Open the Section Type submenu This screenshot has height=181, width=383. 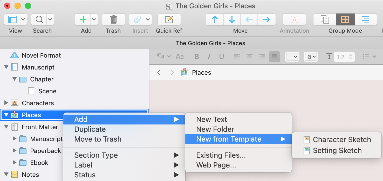tap(124, 155)
